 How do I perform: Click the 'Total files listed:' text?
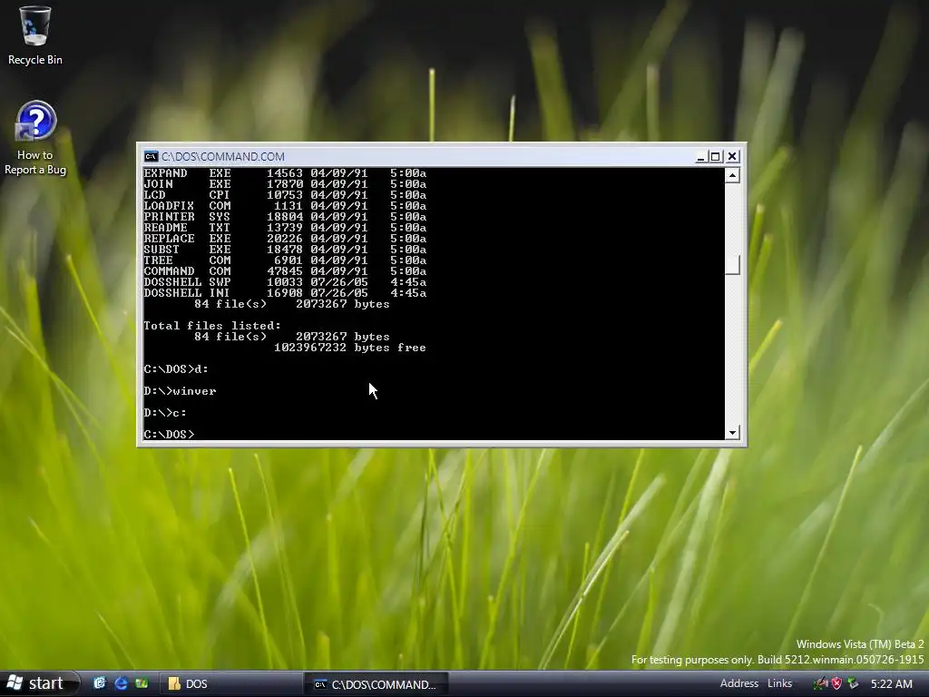tap(212, 326)
